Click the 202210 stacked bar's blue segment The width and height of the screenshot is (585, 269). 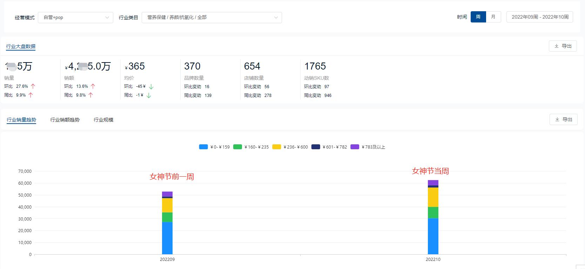coord(433,236)
